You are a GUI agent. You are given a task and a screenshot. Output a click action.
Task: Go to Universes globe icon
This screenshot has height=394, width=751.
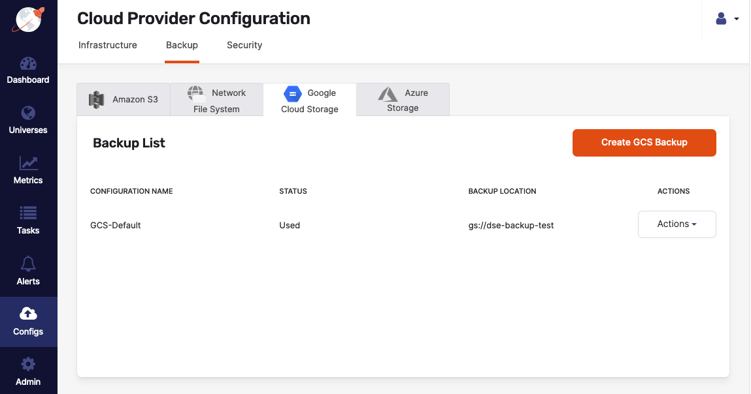[28, 114]
